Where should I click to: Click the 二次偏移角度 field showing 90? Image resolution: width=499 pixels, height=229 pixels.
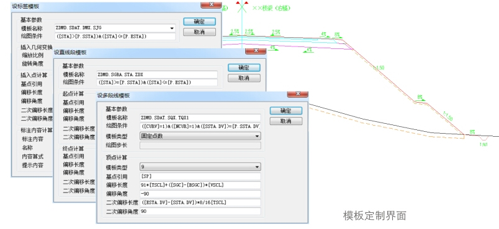pos(200,211)
